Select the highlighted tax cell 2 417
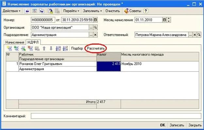This screenshot has width=204, height=130. [109, 66]
